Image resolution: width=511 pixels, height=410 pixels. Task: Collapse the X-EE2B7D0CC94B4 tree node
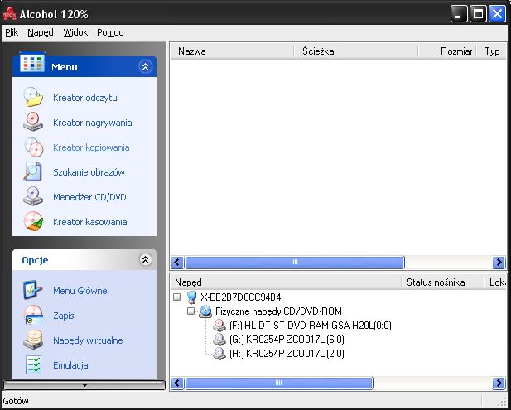pyautogui.click(x=177, y=297)
